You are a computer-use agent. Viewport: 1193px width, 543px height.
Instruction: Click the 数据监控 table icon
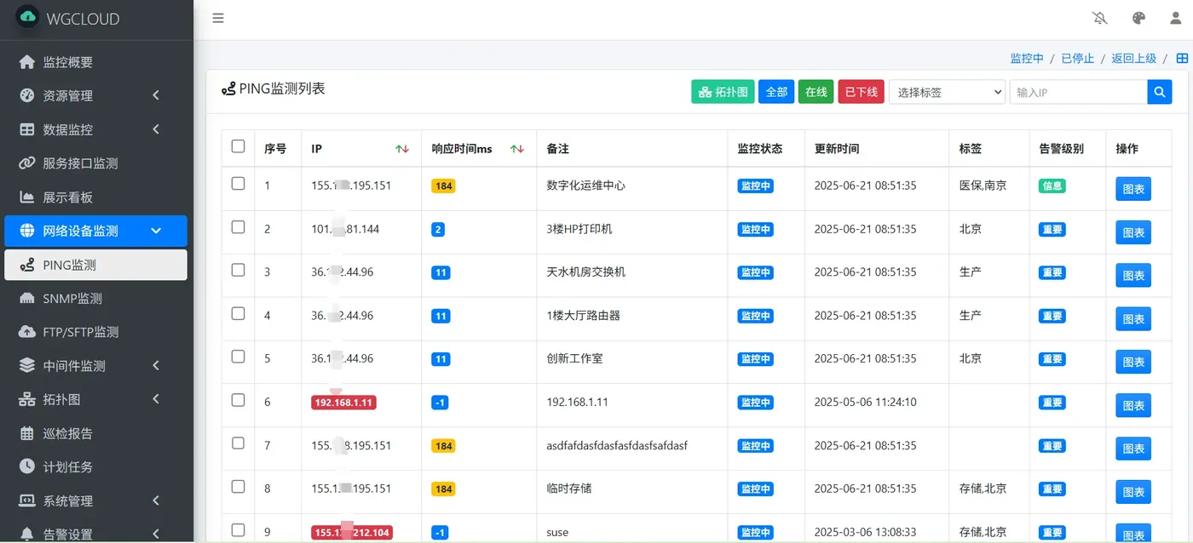[x=27, y=129]
